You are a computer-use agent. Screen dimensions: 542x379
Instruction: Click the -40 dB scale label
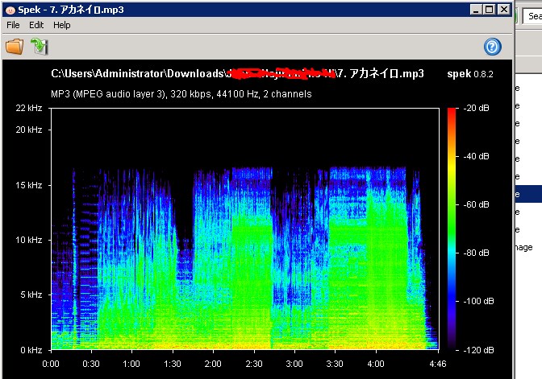pyautogui.click(x=476, y=156)
